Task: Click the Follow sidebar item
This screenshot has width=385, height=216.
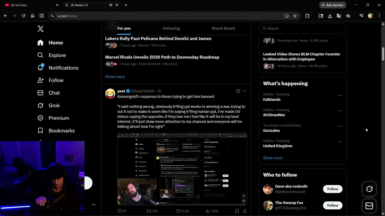Action: 50,80
